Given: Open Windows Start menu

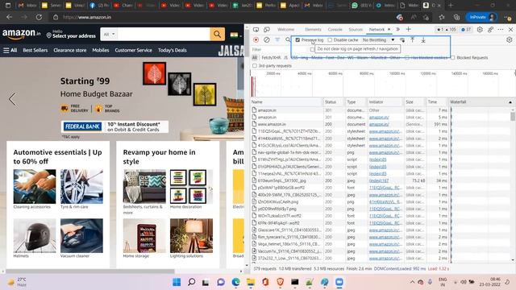Looking at the screenshot, I should tap(177, 282).
